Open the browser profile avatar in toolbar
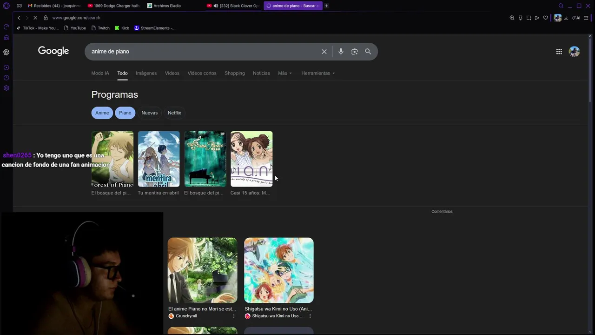Image resolution: width=595 pixels, height=335 pixels. [557, 18]
